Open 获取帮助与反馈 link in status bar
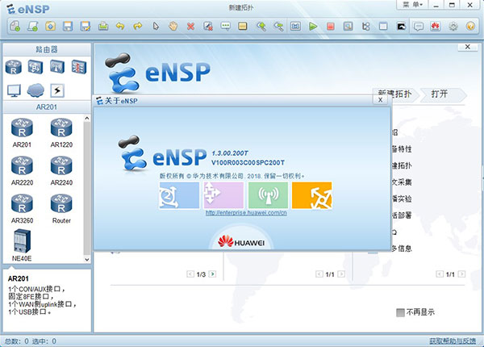Screen dimensions: 484x347 point(453,341)
